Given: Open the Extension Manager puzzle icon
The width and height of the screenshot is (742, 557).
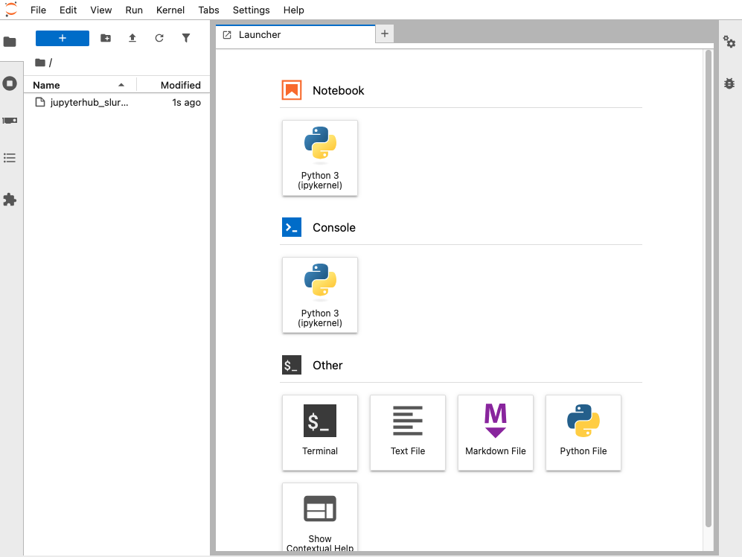Looking at the screenshot, I should [x=10, y=200].
